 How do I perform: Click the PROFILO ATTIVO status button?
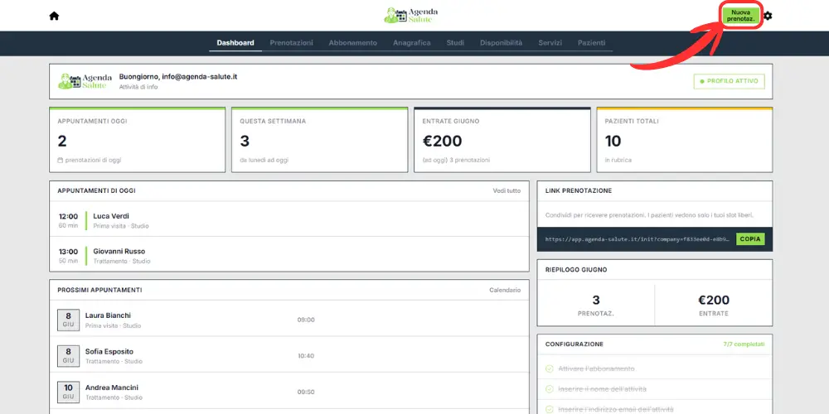729,81
